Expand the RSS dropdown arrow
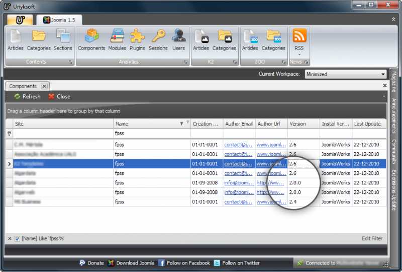 tap(299, 55)
